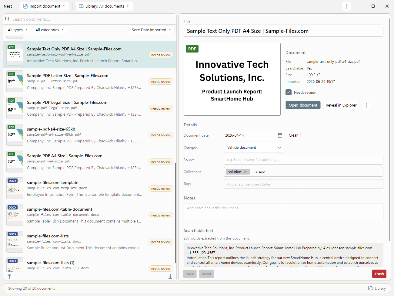394x296 pixels.
Task: Select sample-pdf-a4-size-65kb document title
Action: tap(51, 129)
